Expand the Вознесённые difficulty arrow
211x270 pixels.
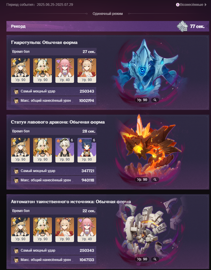[x=205, y=5]
